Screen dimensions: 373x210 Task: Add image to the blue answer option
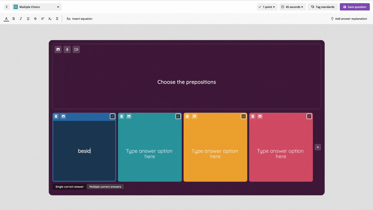pyautogui.click(x=63, y=116)
